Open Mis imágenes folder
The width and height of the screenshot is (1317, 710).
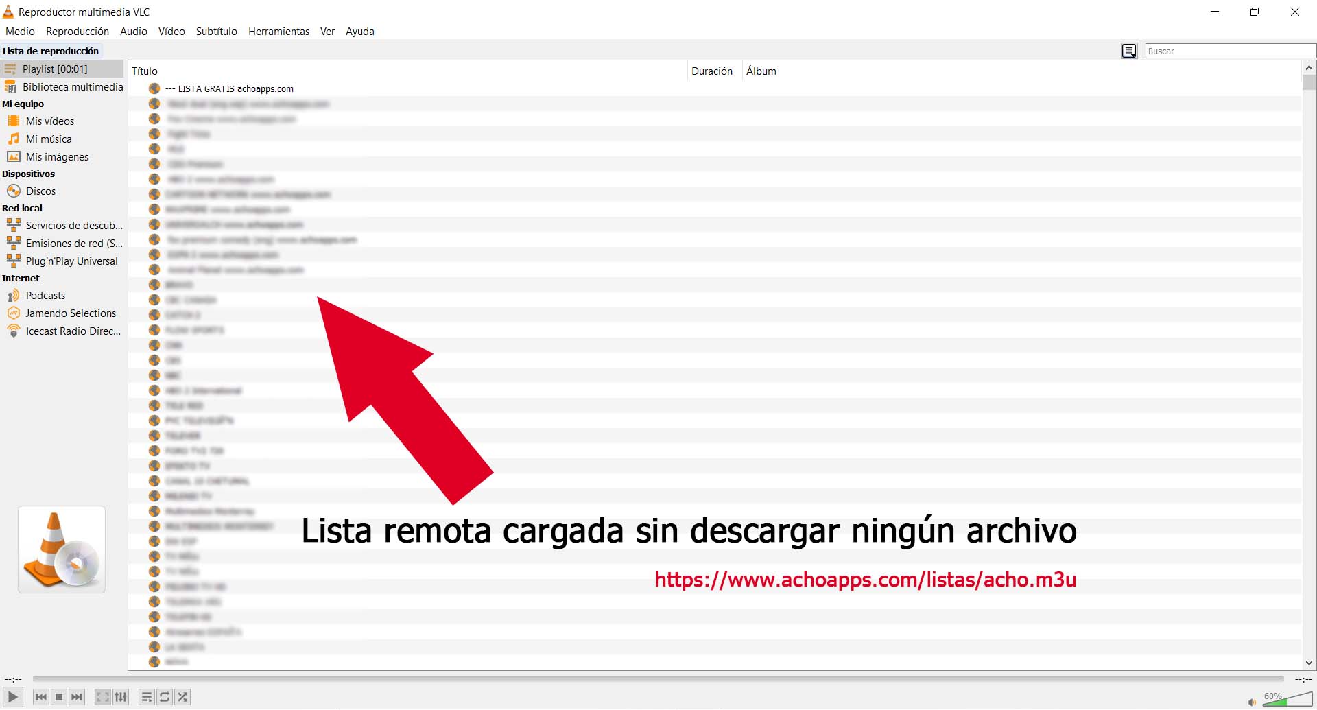[x=62, y=156]
